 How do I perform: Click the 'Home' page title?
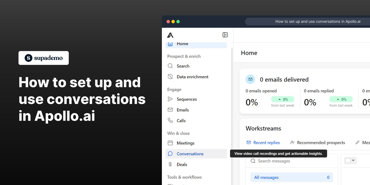coord(249,53)
